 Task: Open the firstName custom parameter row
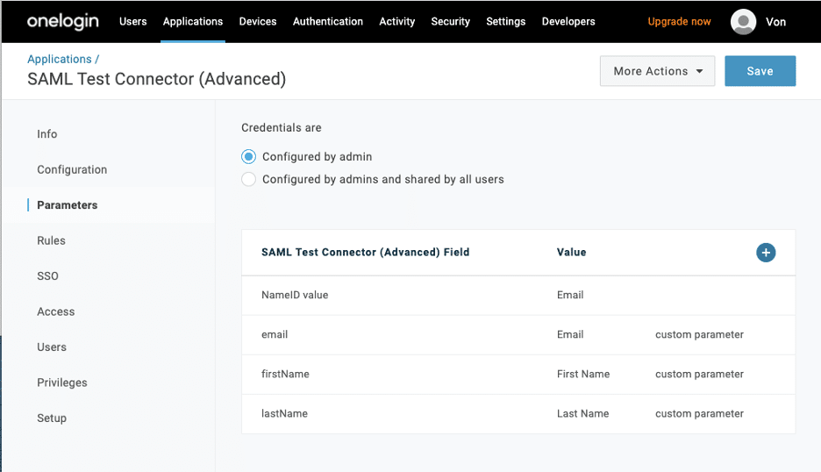[x=285, y=374]
